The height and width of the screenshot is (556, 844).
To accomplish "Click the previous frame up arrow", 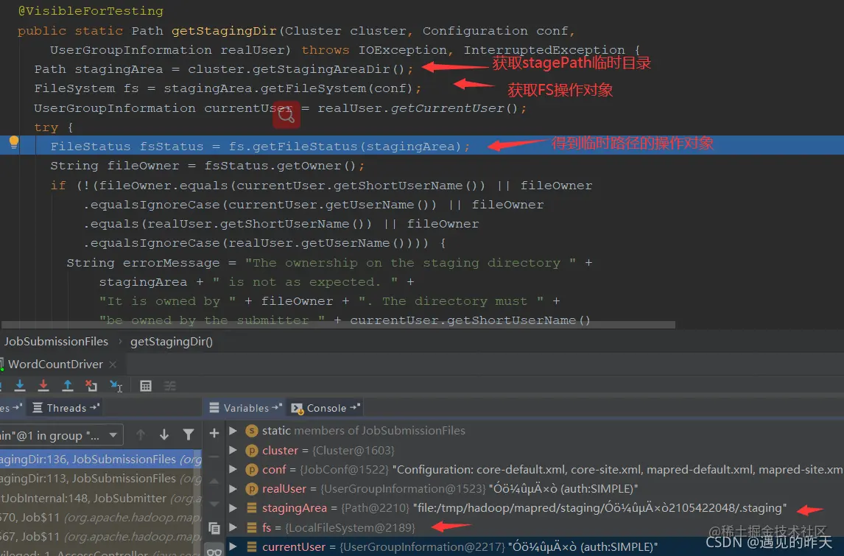I will point(141,434).
